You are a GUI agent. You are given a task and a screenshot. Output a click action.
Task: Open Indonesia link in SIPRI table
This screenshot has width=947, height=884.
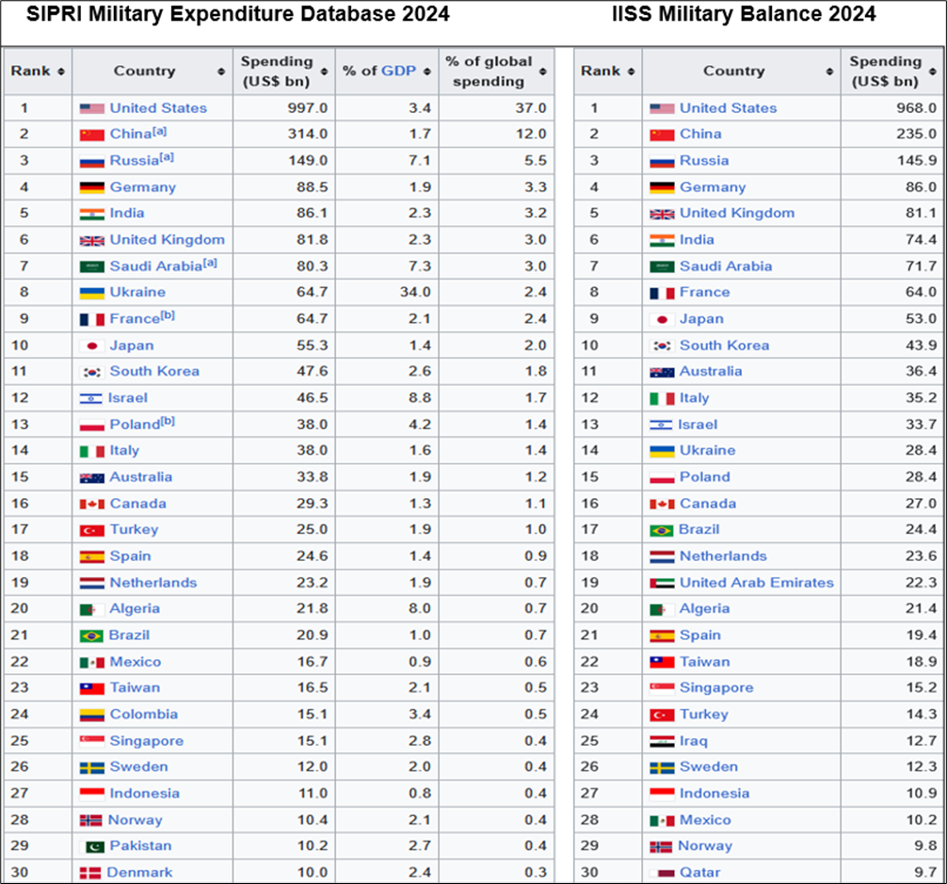point(145,794)
